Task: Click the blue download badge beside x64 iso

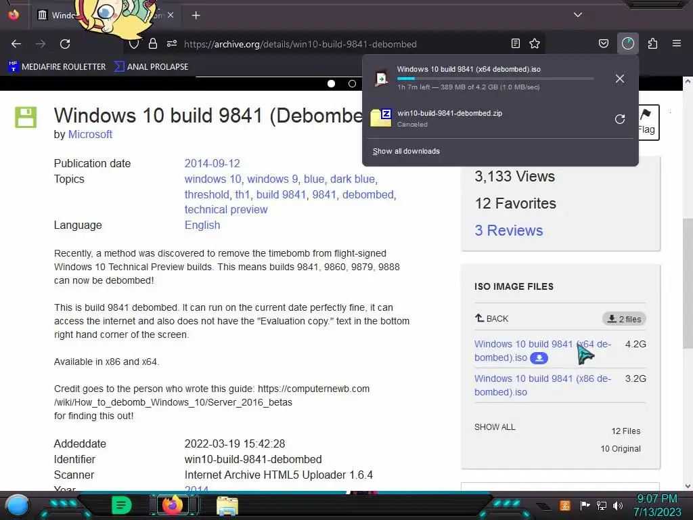Action: [x=539, y=357]
